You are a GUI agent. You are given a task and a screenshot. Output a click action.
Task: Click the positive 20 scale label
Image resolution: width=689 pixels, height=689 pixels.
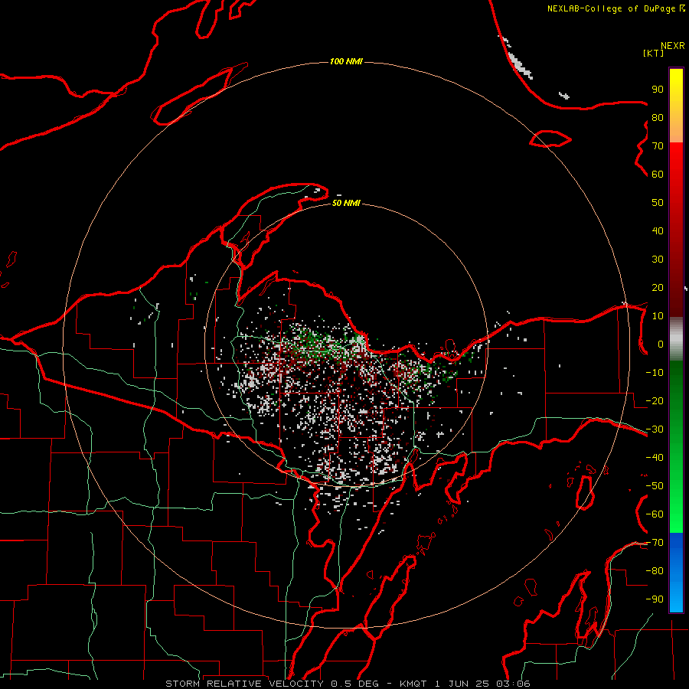click(658, 287)
